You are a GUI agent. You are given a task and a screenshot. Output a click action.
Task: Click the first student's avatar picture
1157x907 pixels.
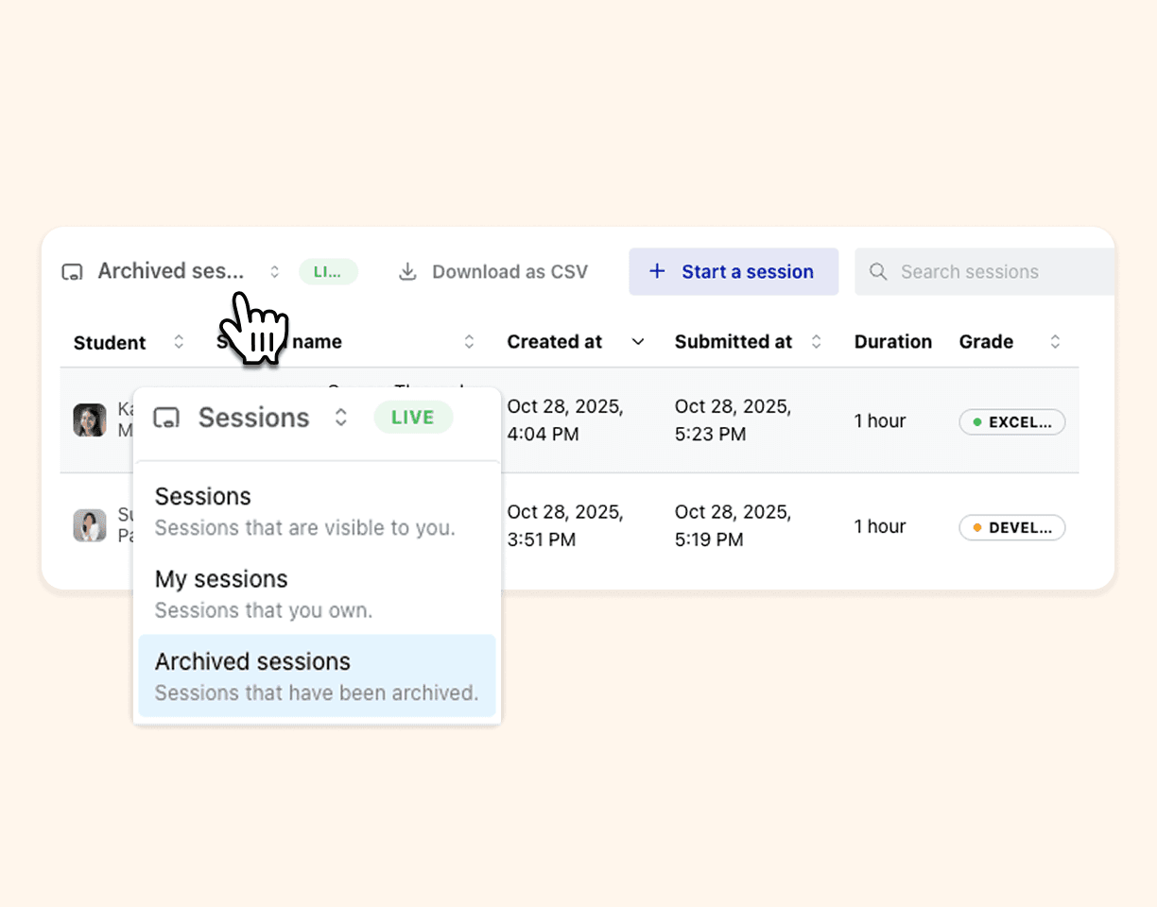89,419
